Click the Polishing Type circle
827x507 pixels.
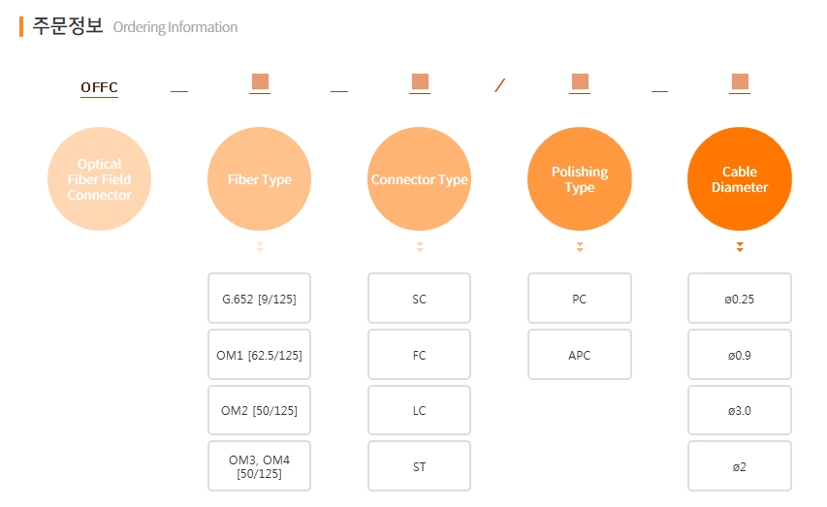(579, 179)
